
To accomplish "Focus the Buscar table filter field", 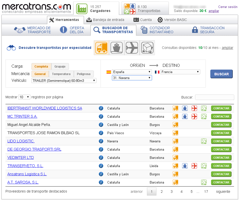I will (x=215, y=97).
